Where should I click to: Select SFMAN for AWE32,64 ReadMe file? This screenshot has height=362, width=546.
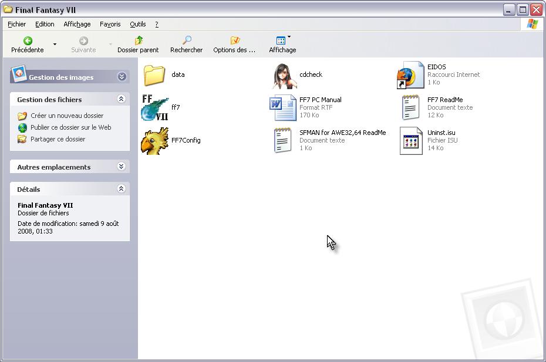(283, 141)
